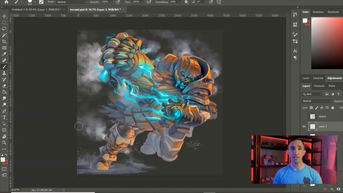Open the brush preset picker size dropdown
The height and width of the screenshot is (193, 343).
point(34,2)
